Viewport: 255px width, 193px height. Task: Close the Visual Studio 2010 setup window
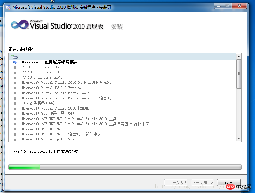coord(239,6)
